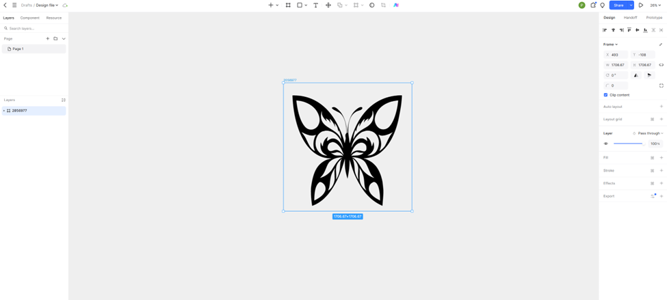Align selection to bottom

pyautogui.click(x=645, y=30)
